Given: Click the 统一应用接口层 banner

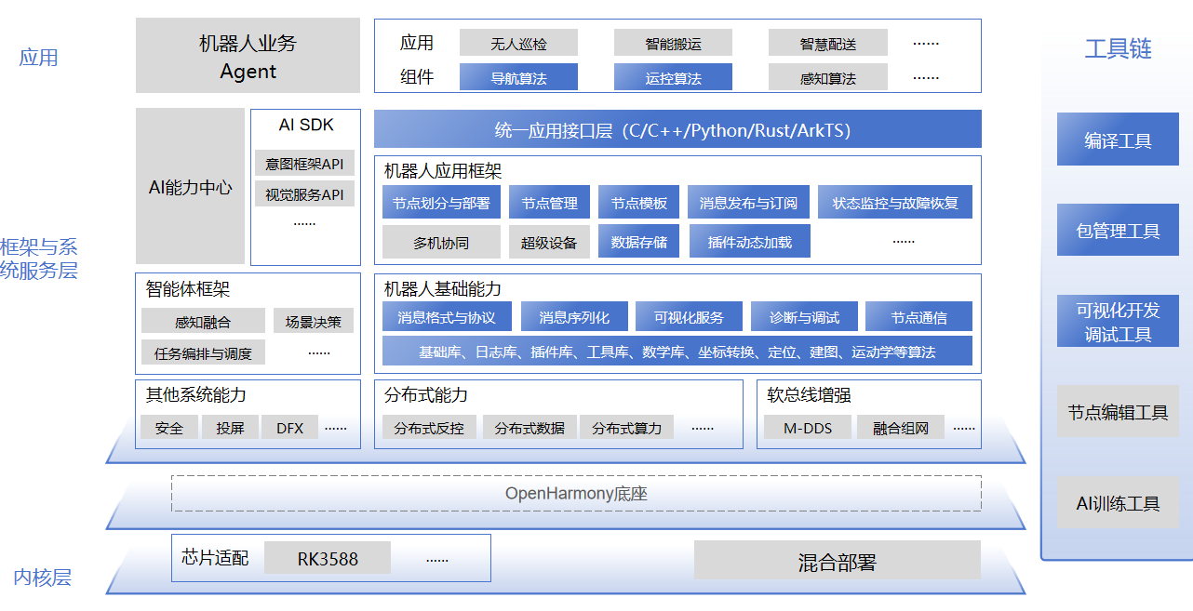Looking at the screenshot, I should [x=677, y=129].
